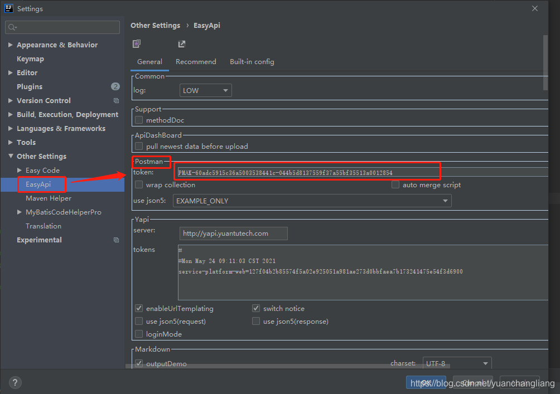This screenshot has width=560, height=394.
Task: Expand Version Control tree arrow
Action: (x=11, y=101)
